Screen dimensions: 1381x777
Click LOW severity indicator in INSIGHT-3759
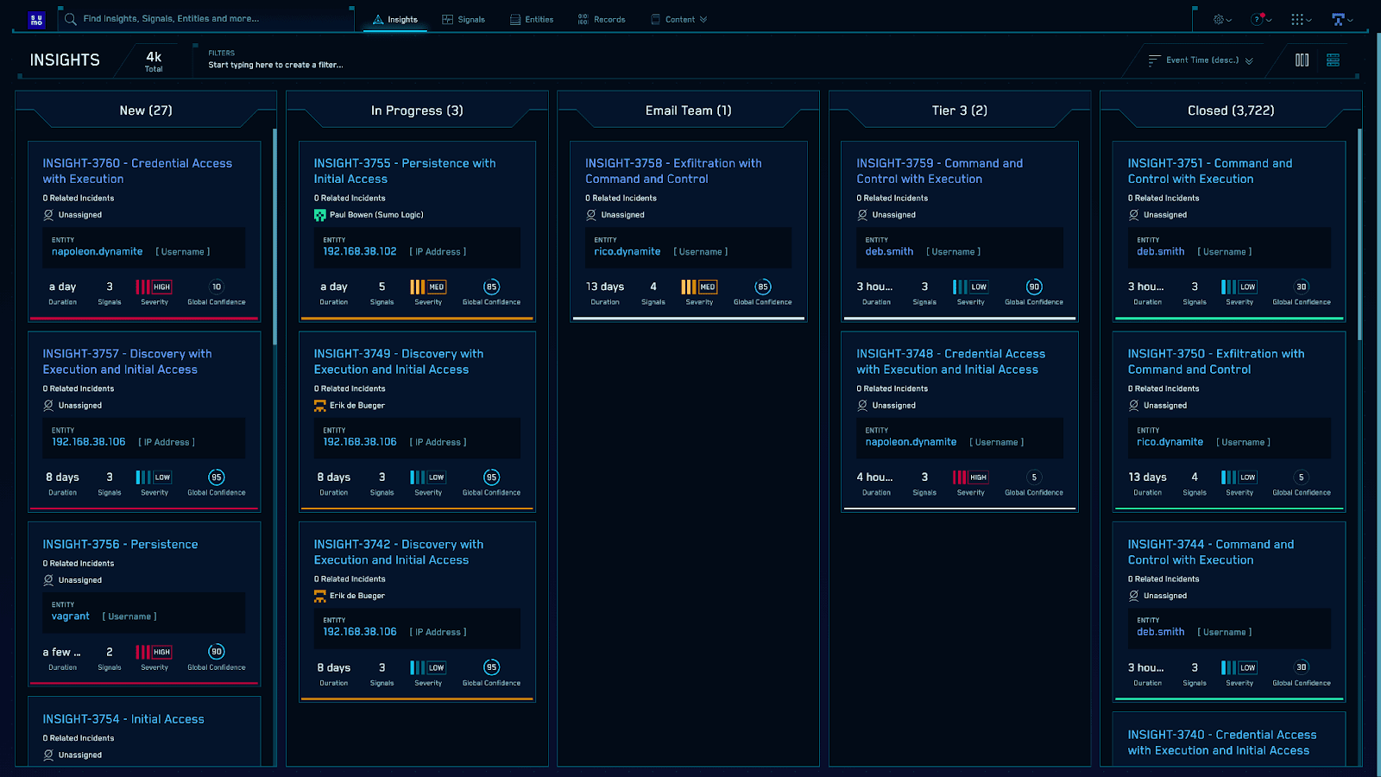[970, 287]
